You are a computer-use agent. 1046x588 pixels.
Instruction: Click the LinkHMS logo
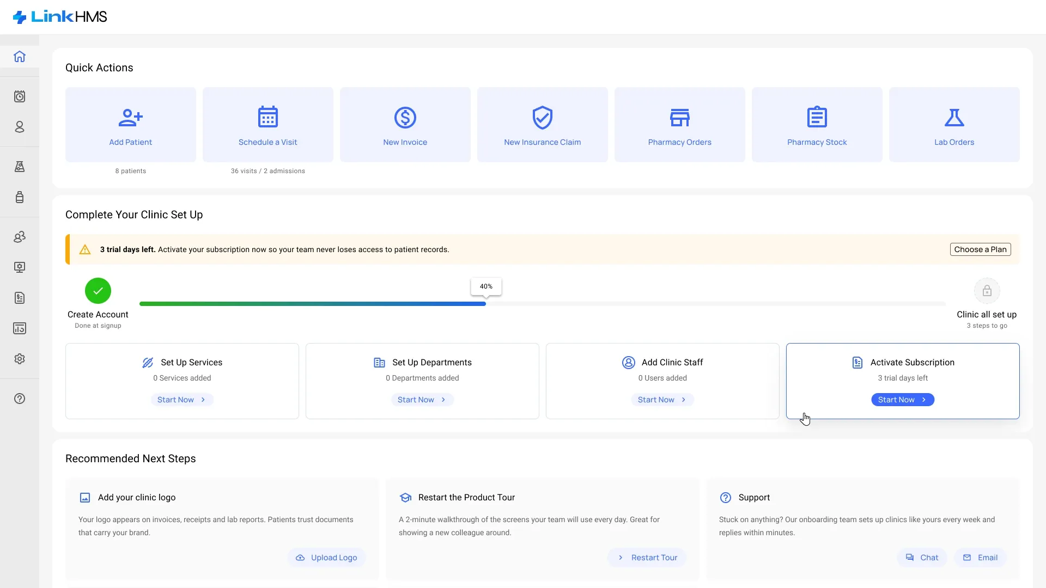[x=60, y=17]
